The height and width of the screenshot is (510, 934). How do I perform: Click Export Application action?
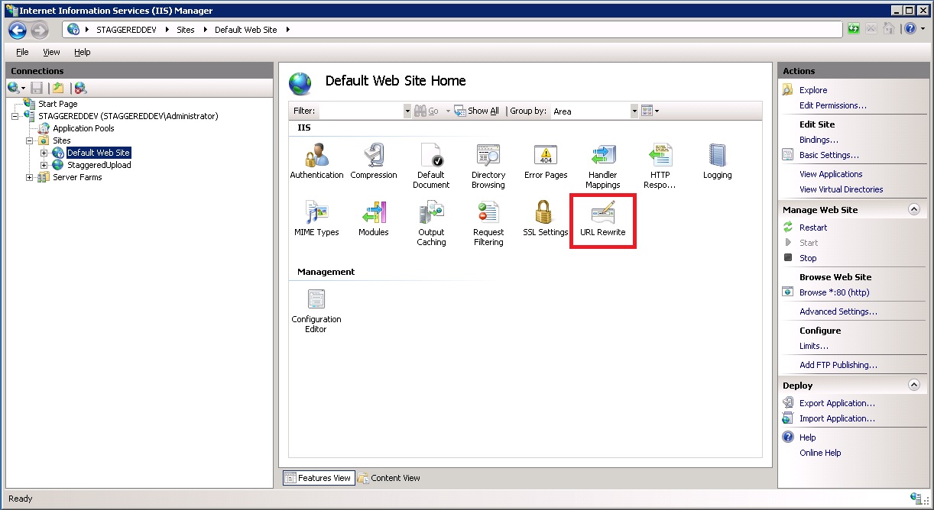point(837,403)
